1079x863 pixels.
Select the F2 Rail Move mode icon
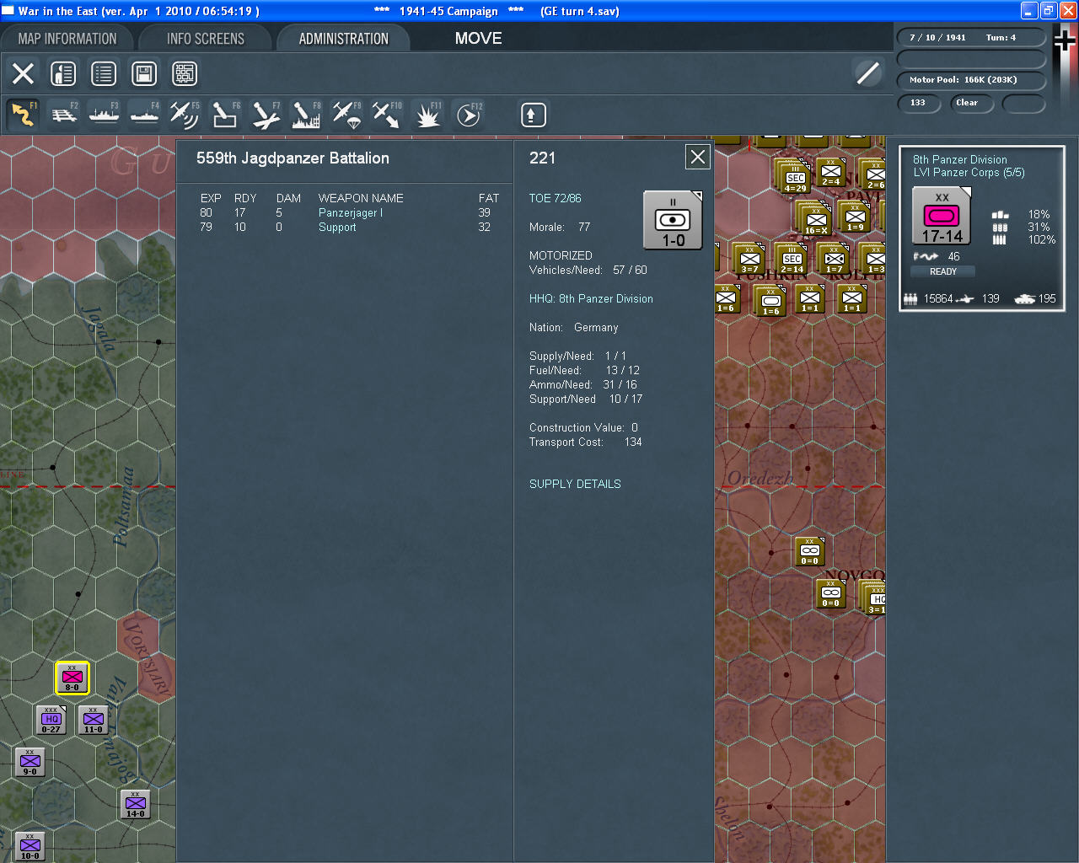64,115
